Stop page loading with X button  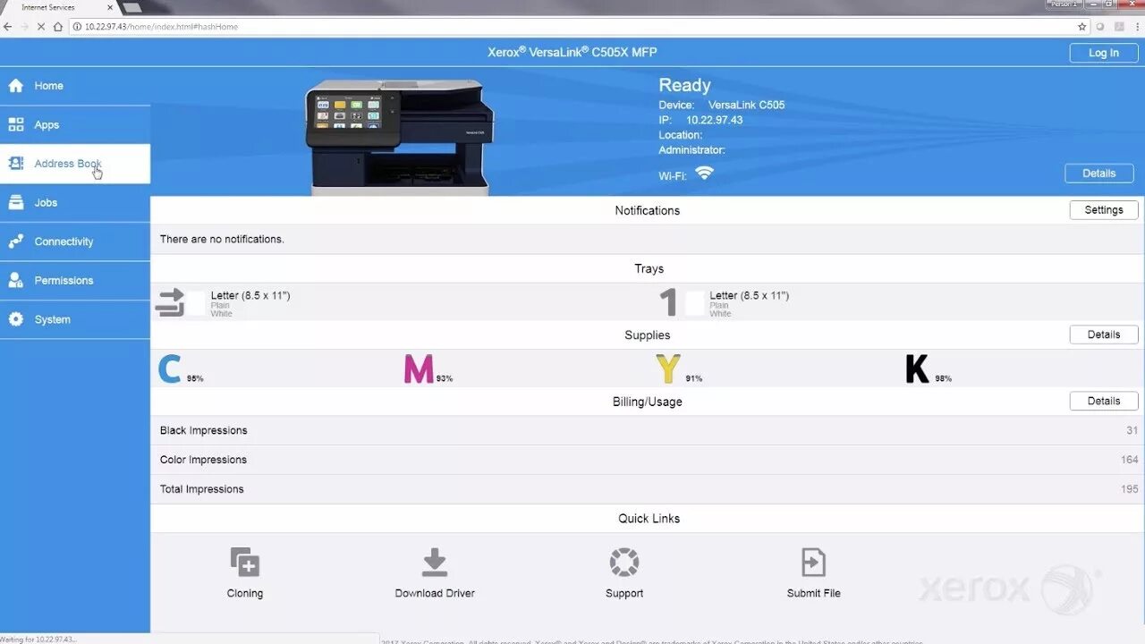(41, 27)
